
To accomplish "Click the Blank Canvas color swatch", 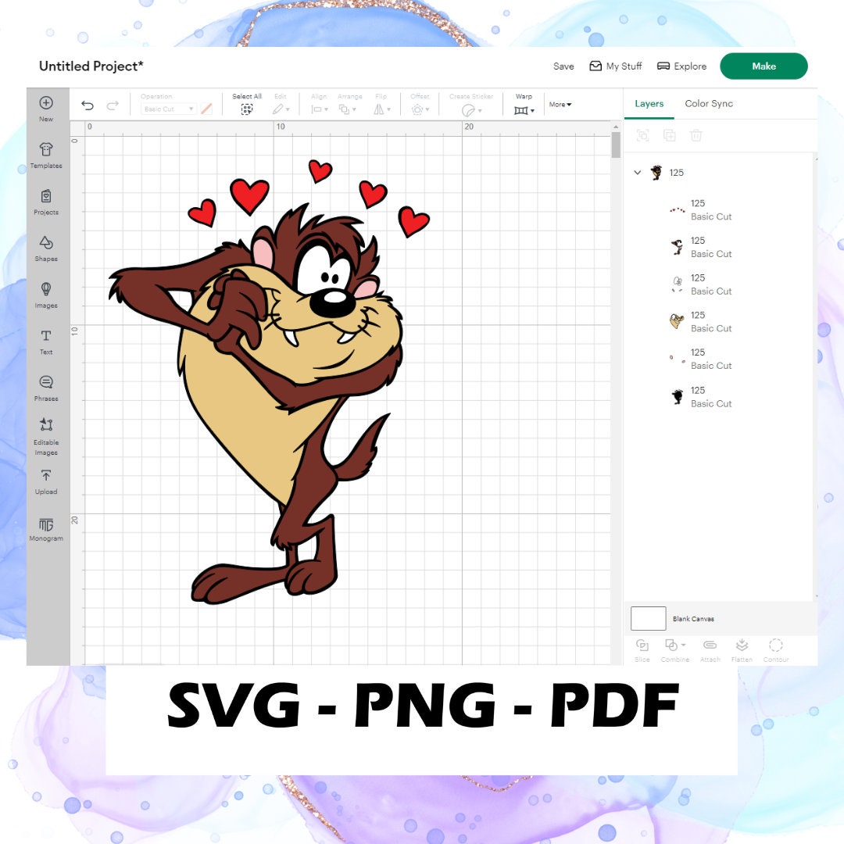I will pos(648,618).
